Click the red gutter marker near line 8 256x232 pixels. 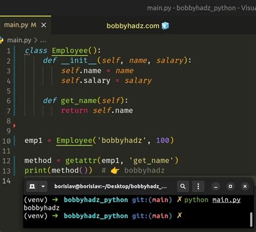coord(15,125)
